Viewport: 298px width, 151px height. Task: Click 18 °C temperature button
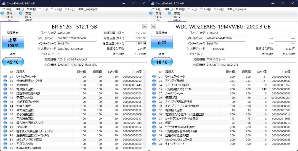[x=162, y=62]
